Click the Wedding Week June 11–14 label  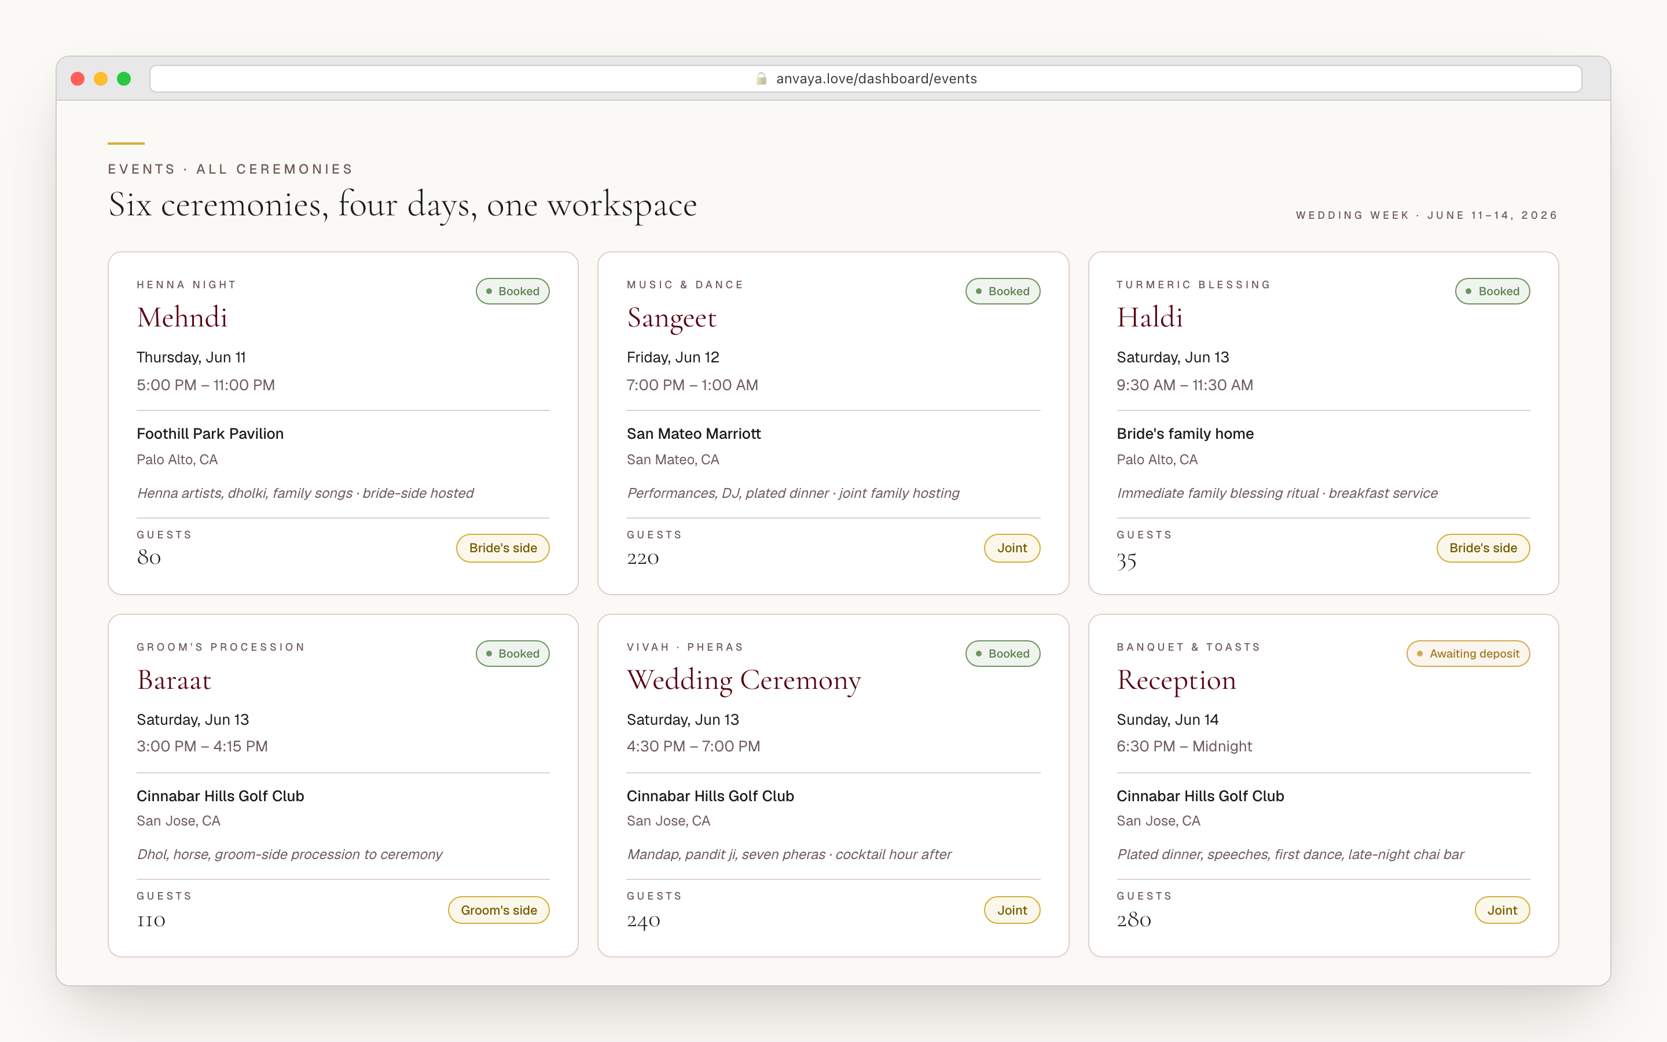pos(1427,215)
